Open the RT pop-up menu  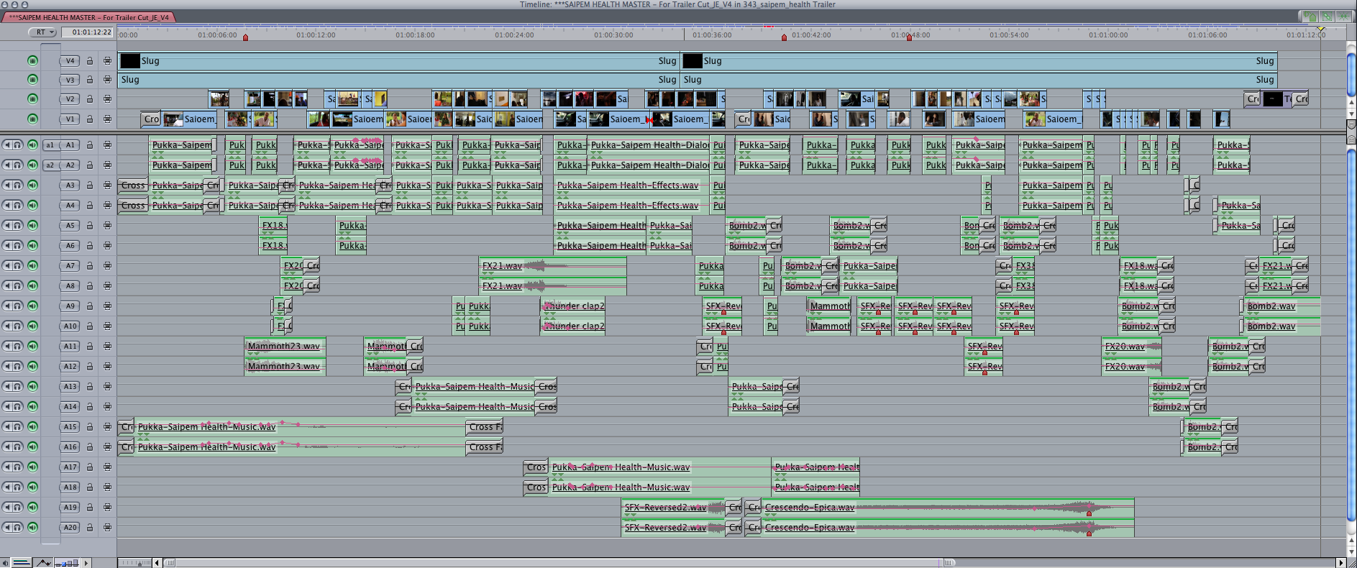pyautogui.click(x=42, y=32)
